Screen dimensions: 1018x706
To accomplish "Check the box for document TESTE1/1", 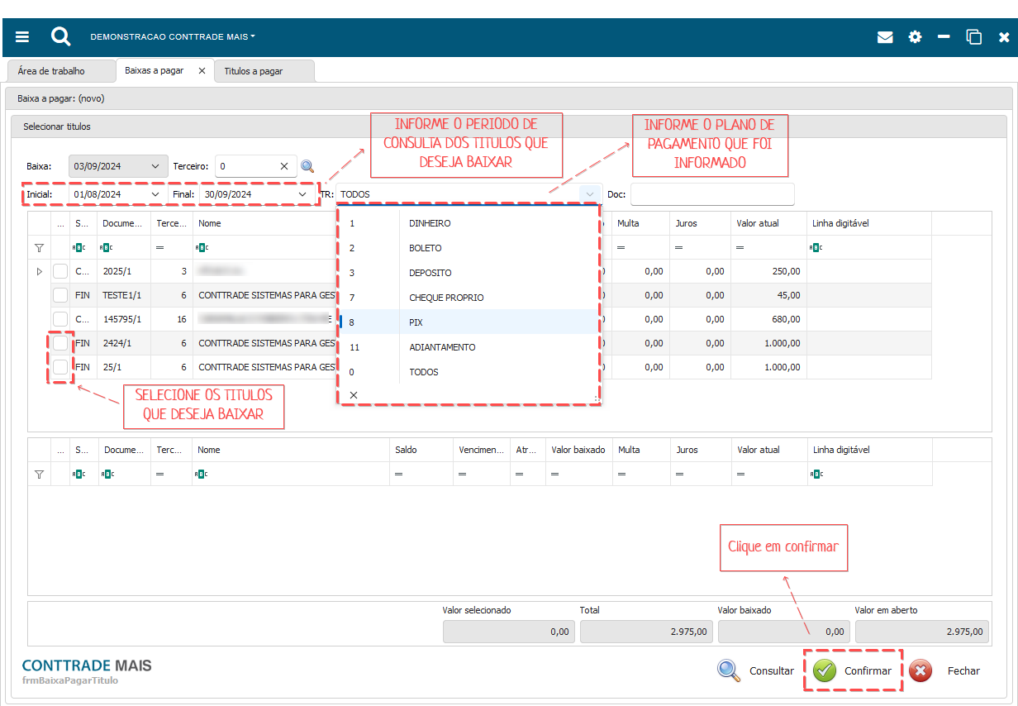I will 60,295.
